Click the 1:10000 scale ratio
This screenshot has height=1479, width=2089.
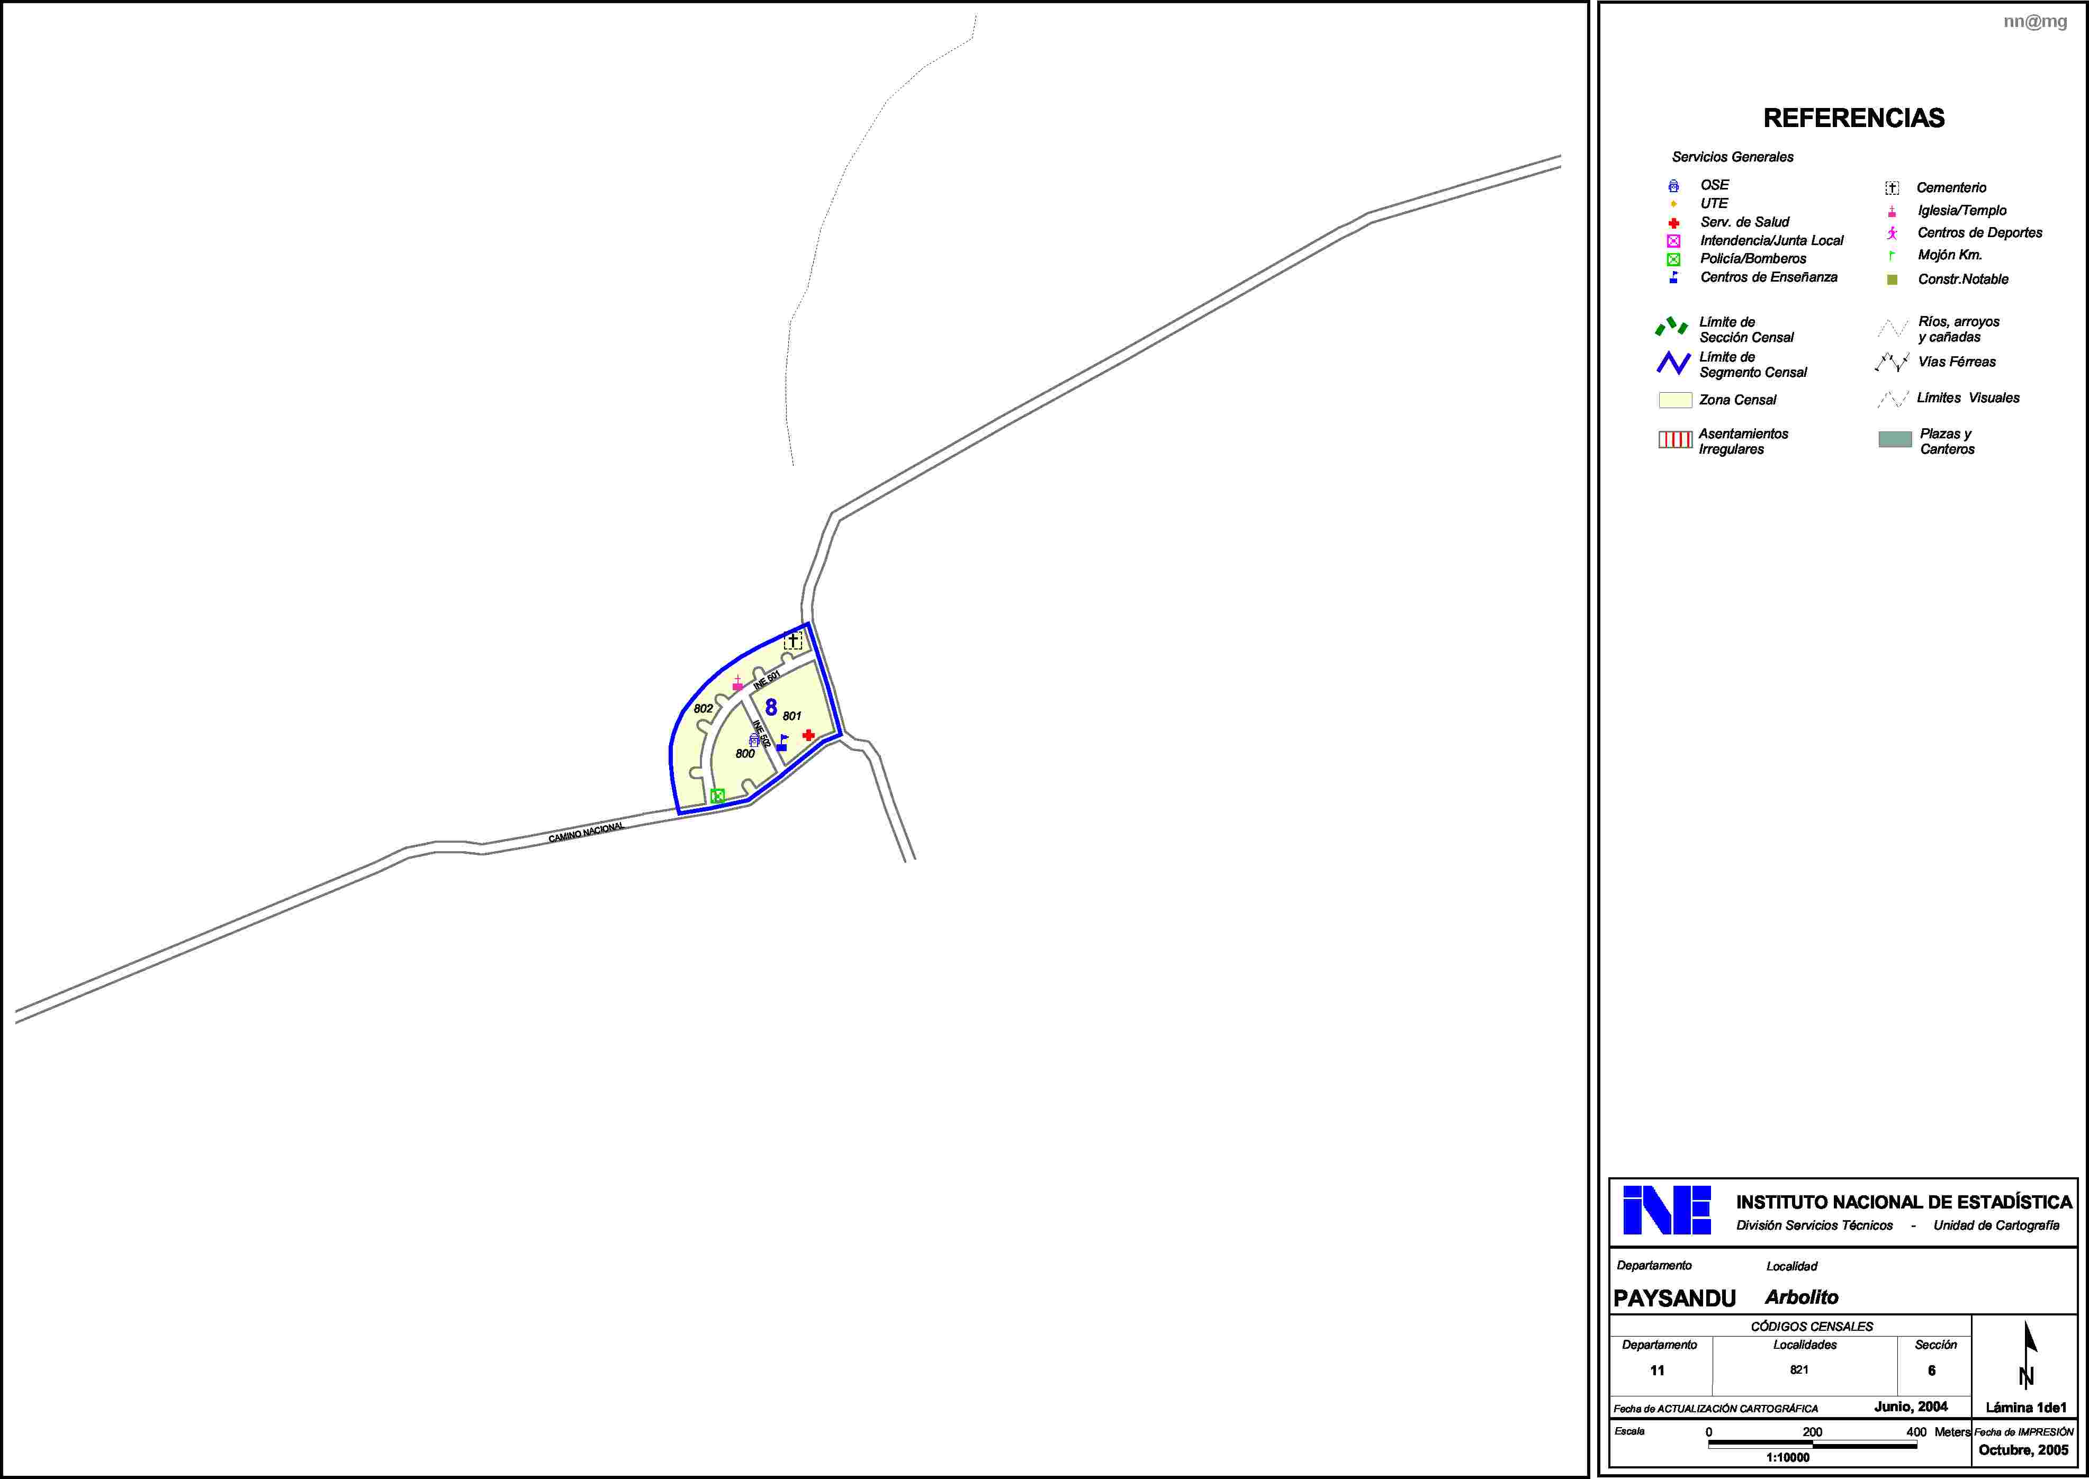coord(1788,1458)
